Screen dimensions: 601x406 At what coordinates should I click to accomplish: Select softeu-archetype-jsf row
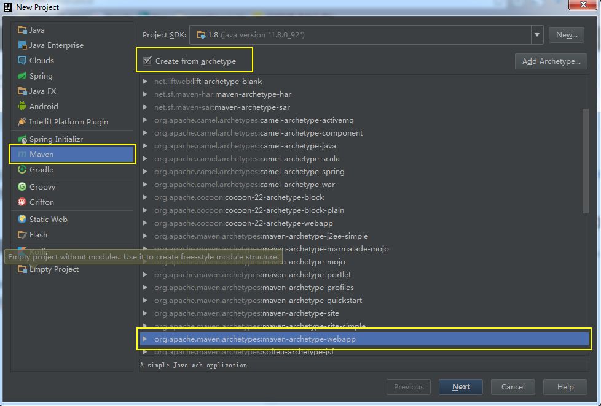coord(364,352)
